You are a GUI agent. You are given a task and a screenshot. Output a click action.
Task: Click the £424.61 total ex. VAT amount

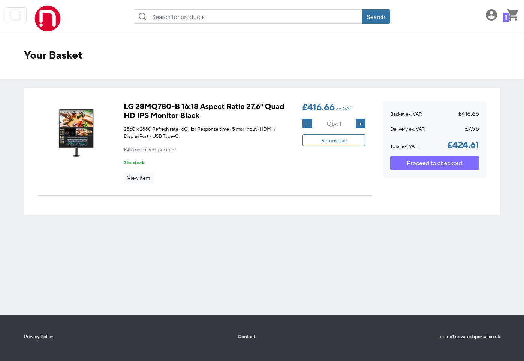[463, 145]
